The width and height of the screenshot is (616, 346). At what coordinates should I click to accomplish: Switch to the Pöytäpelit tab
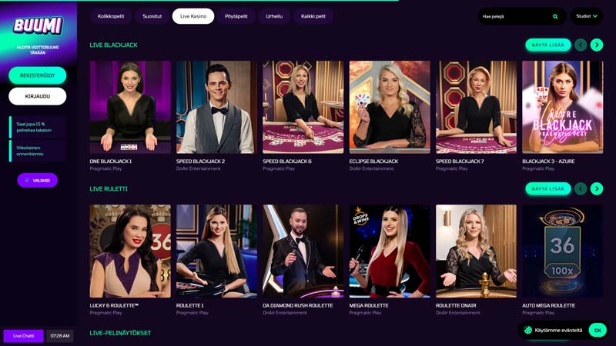[236, 16]
